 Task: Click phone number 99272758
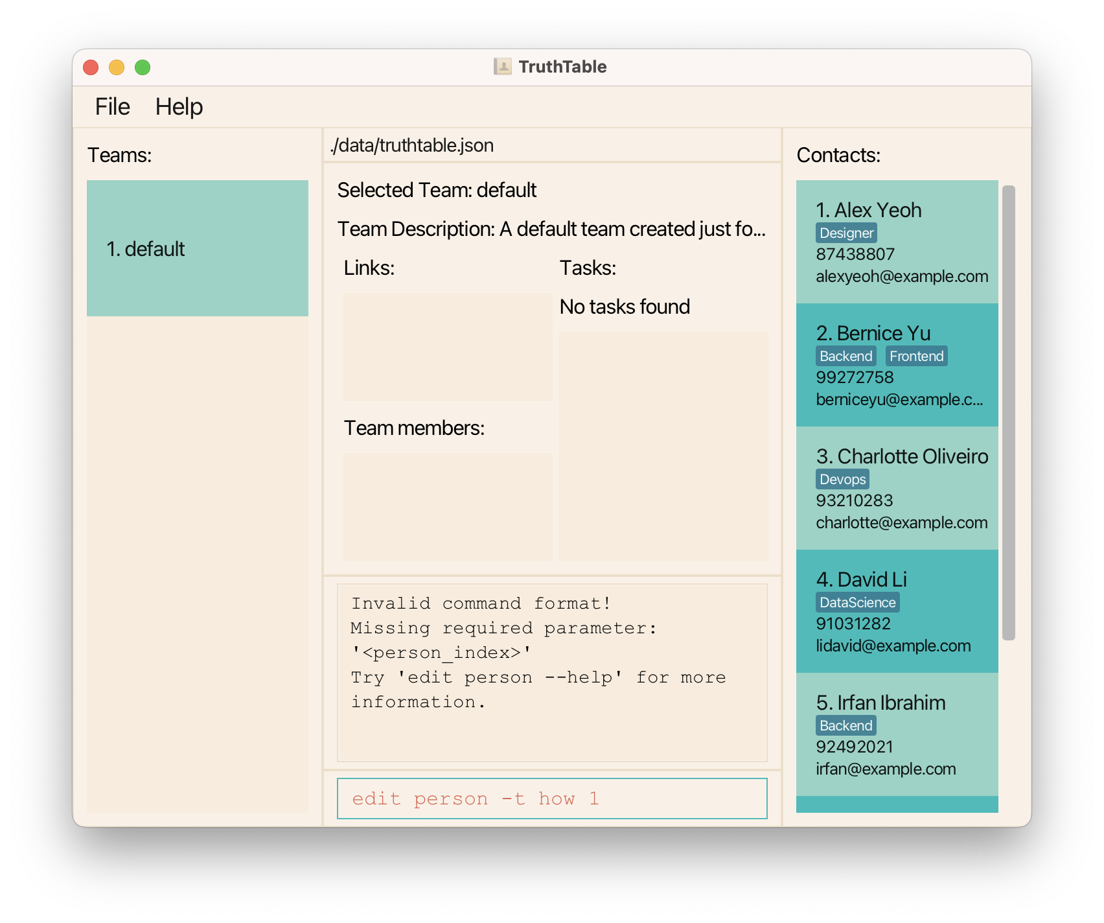click(x=855, y=377)
